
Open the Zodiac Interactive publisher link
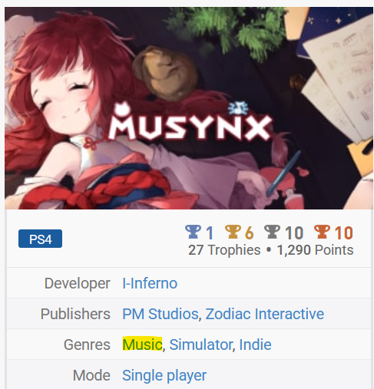pos(265,314)
